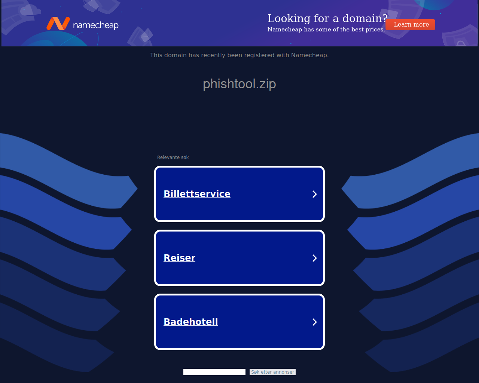Click the 'Looking for a domain?' headline
Image resolution: width=479 pixels, height=383 pixels.
coord(327,18)
